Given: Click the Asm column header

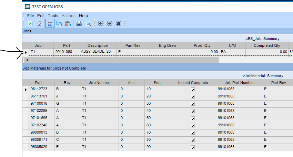Looking at the screenshot, I should tap(132, 83).
